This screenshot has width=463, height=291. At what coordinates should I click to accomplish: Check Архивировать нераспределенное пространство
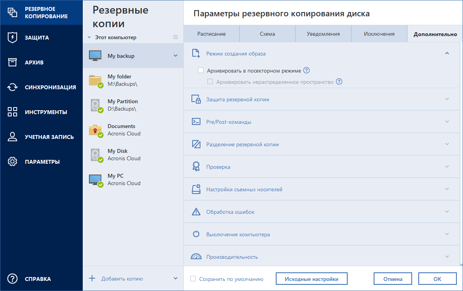(x=210, y=81)
